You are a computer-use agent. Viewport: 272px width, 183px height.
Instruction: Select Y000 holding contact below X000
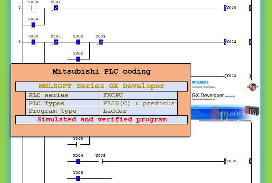[33, 25]
